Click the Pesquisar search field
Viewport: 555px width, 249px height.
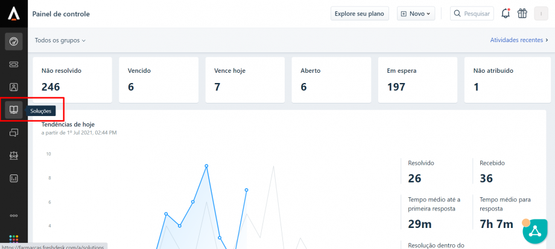coord(472,13)
